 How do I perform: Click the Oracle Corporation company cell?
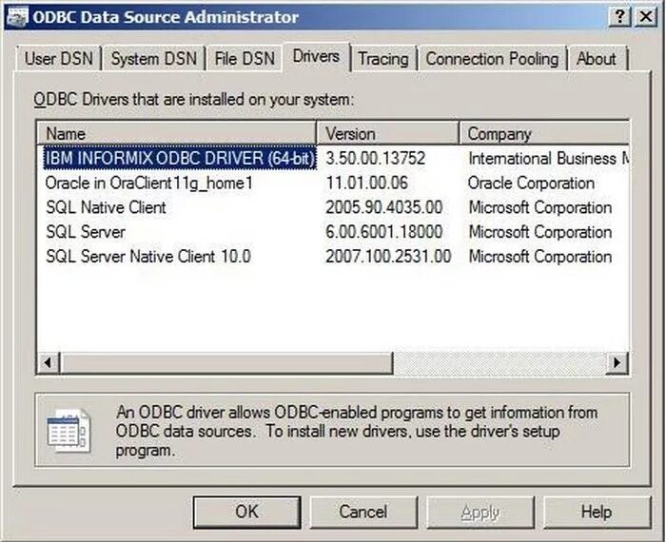(x=531, y=183)
